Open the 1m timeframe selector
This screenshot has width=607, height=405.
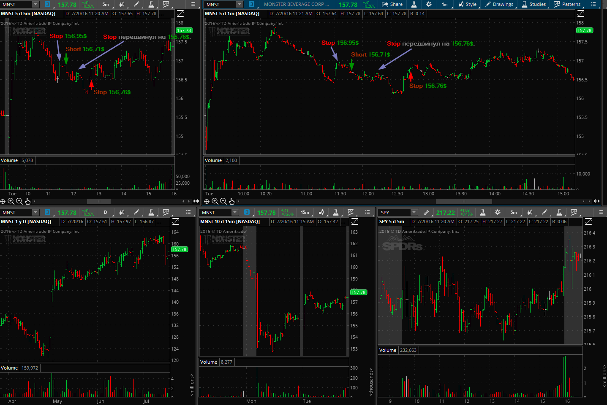click(445, 4)
